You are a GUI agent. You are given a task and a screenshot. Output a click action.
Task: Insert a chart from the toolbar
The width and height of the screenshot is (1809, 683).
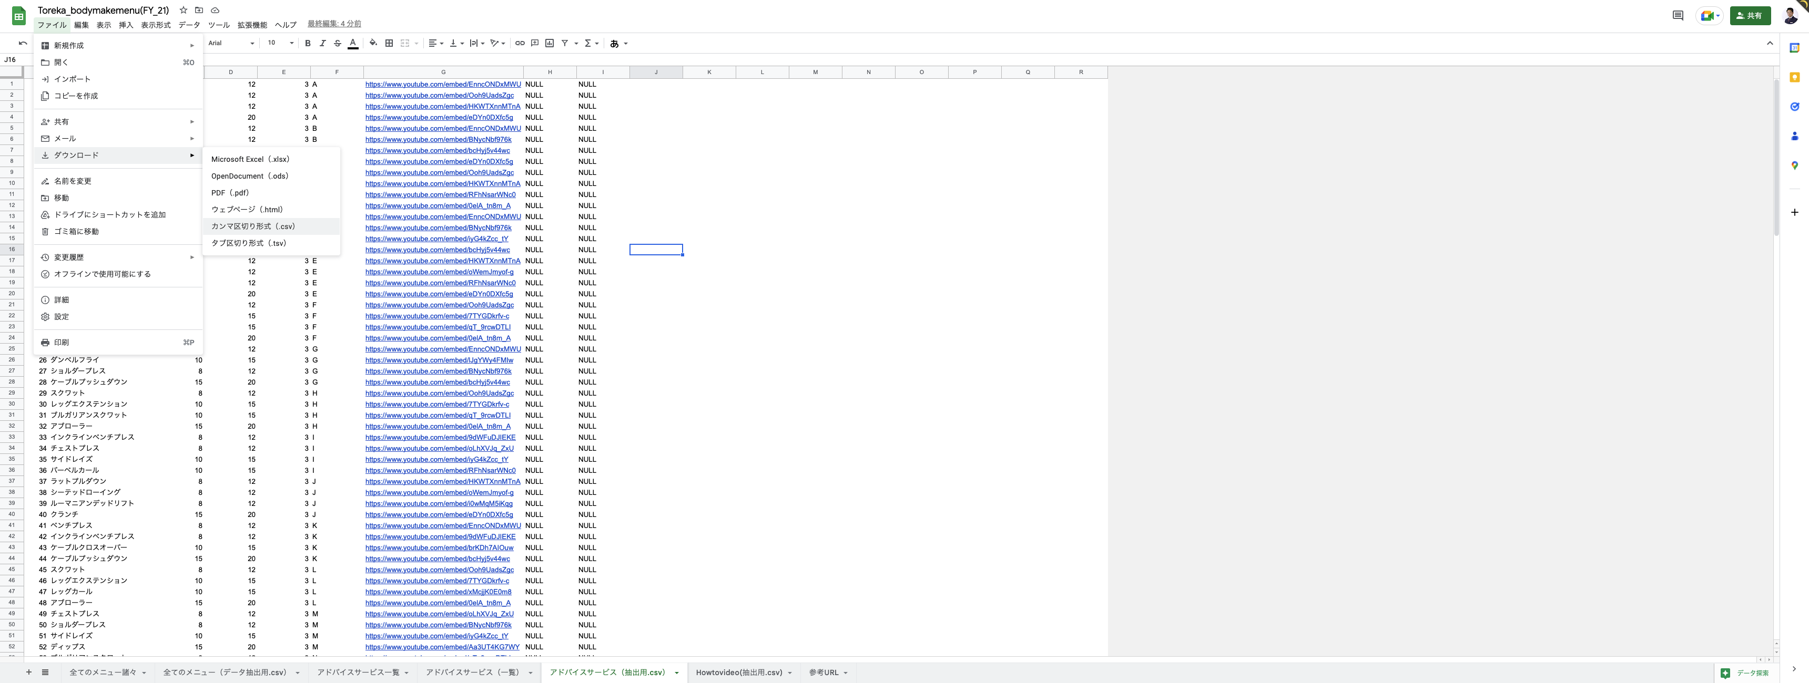click(x=550, y=43)
